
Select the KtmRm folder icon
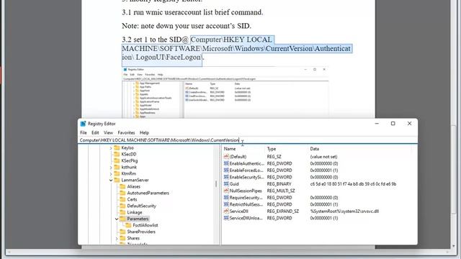(x=117, y=173)
